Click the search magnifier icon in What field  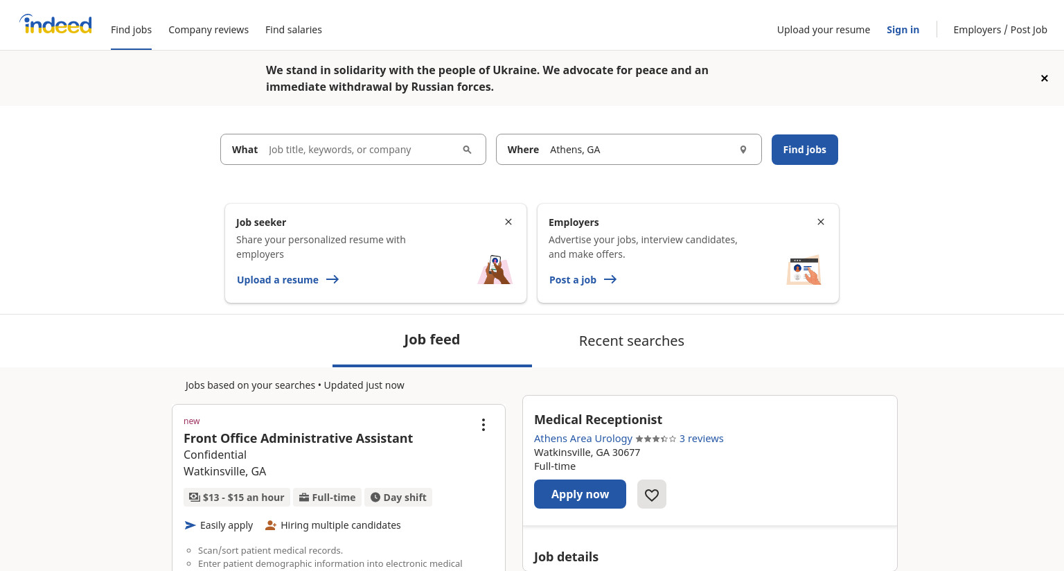[467, 150]
